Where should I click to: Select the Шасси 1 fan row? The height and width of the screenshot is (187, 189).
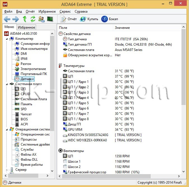coord(119,162)
